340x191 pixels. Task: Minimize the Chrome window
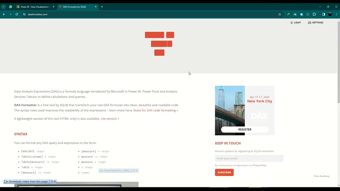320,7
